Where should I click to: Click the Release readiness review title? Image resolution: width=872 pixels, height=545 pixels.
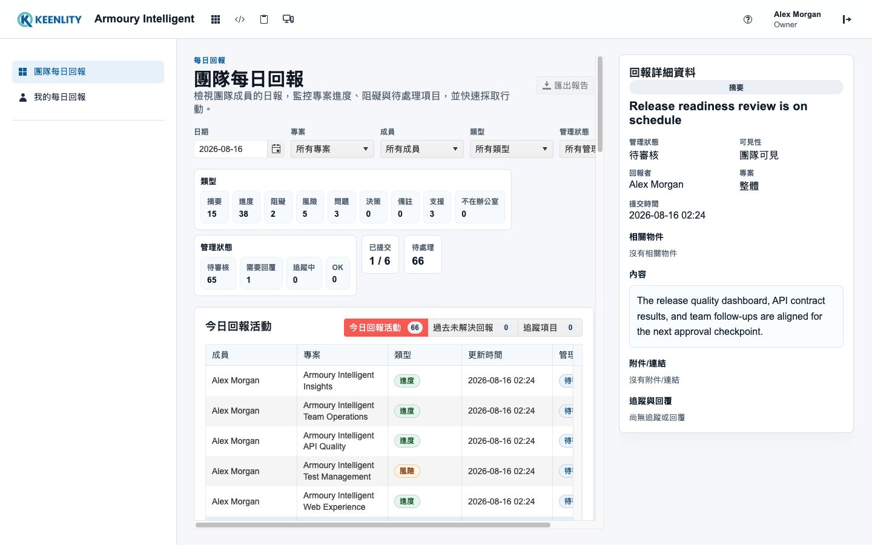pyautogui.click(x=718, y=113)
